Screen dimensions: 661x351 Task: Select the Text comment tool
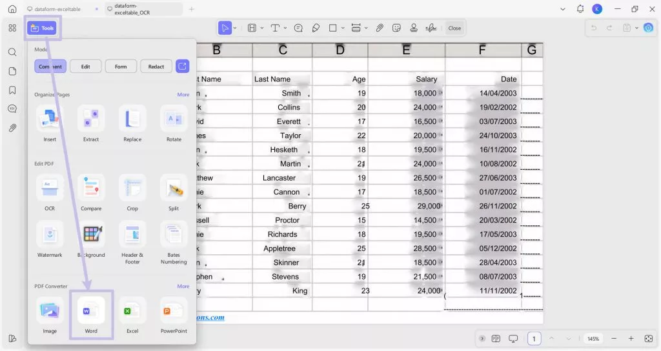[x=275, y=28]
